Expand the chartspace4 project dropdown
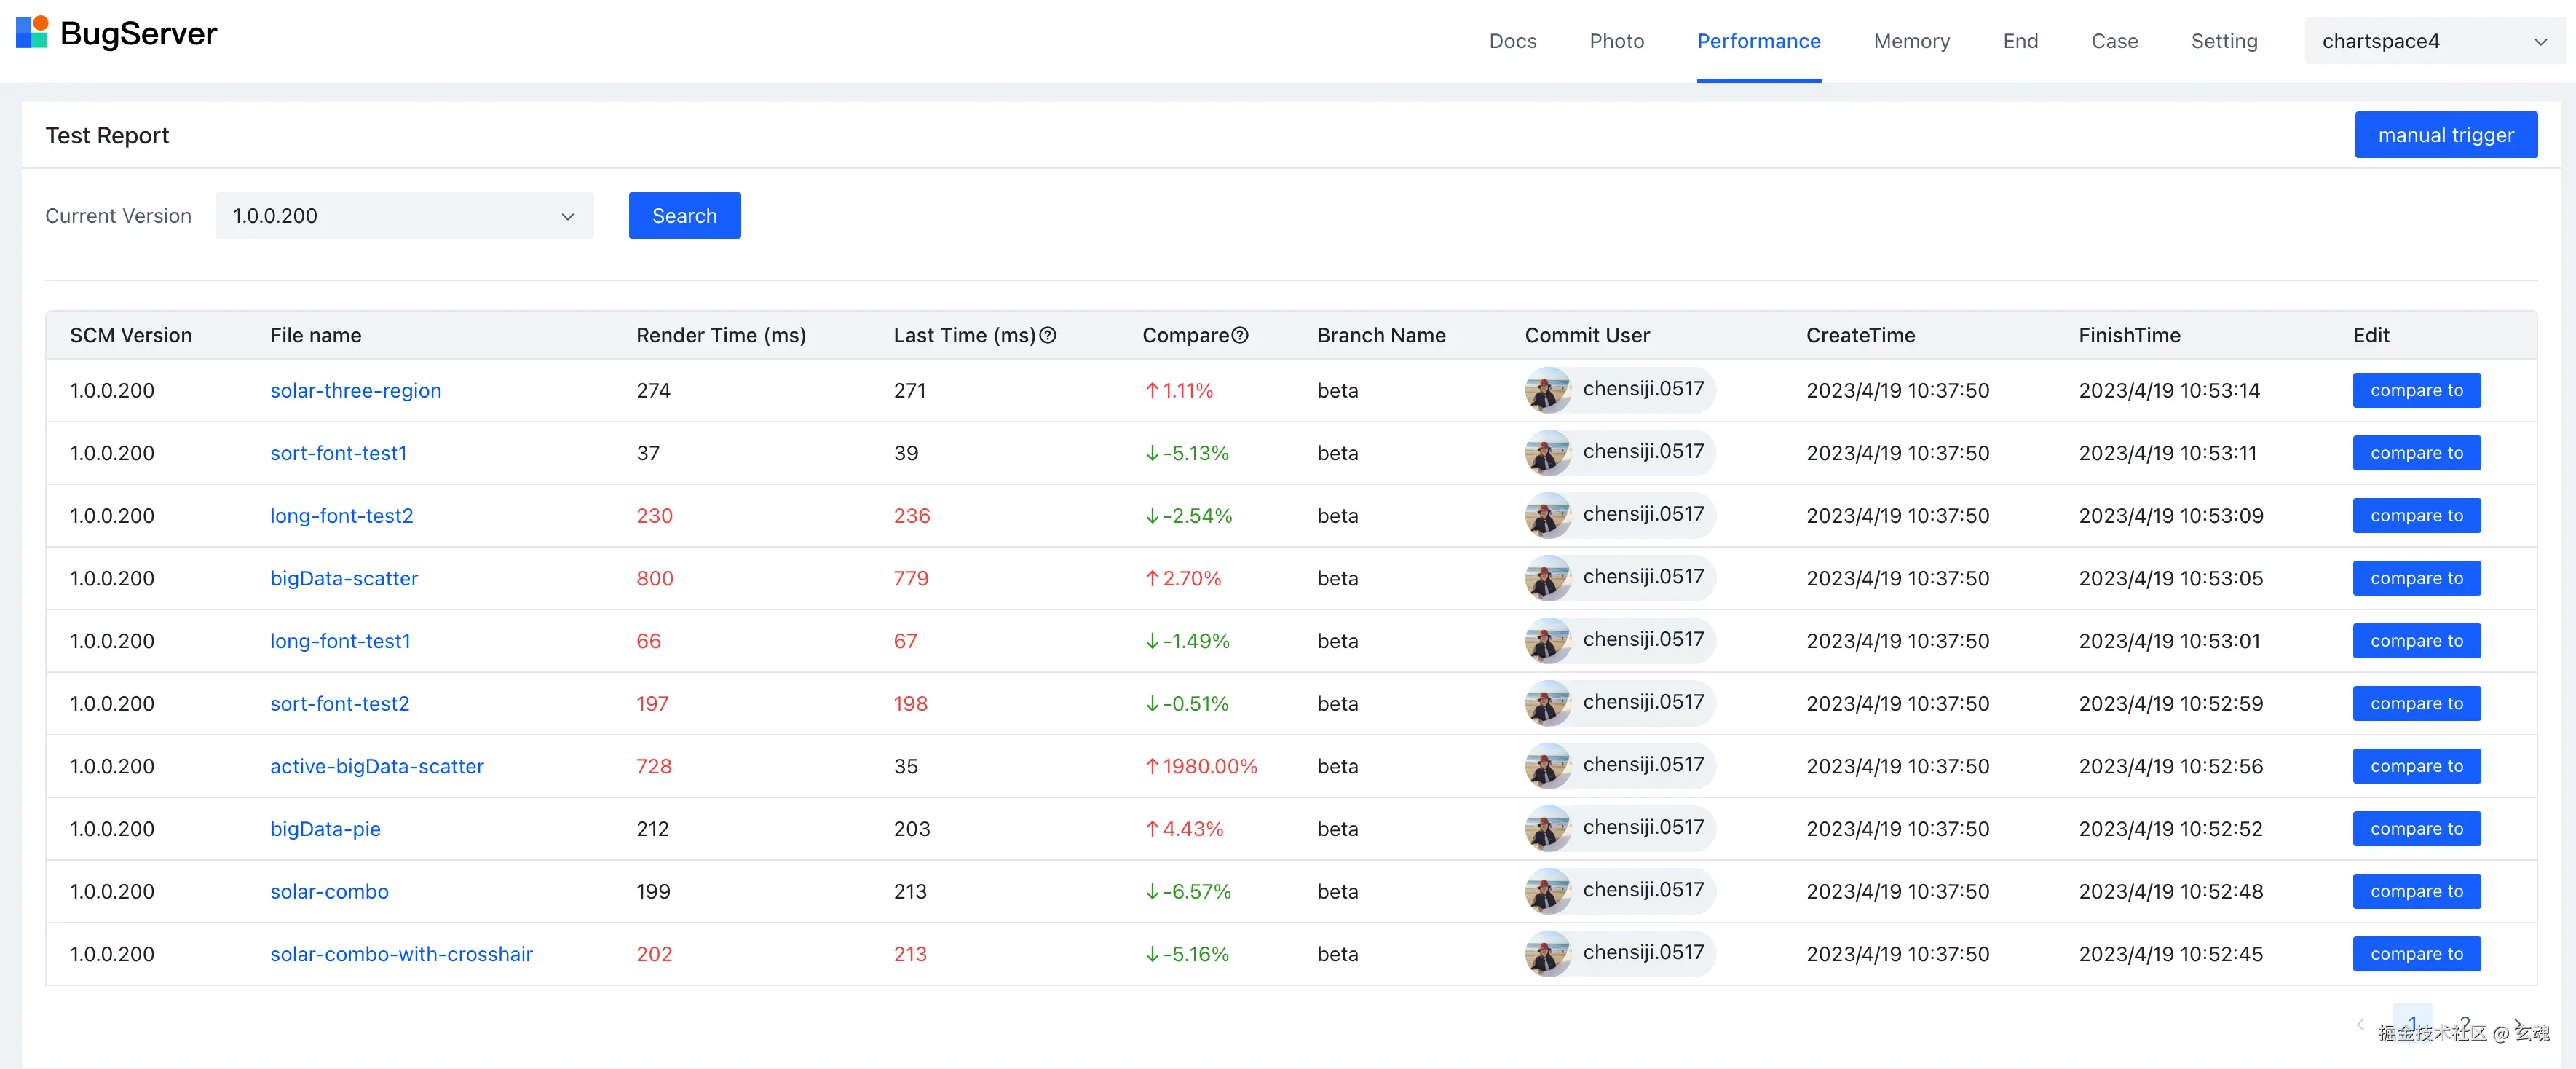Viewport: 2576px width, 1069px height. click(2433, 41)
